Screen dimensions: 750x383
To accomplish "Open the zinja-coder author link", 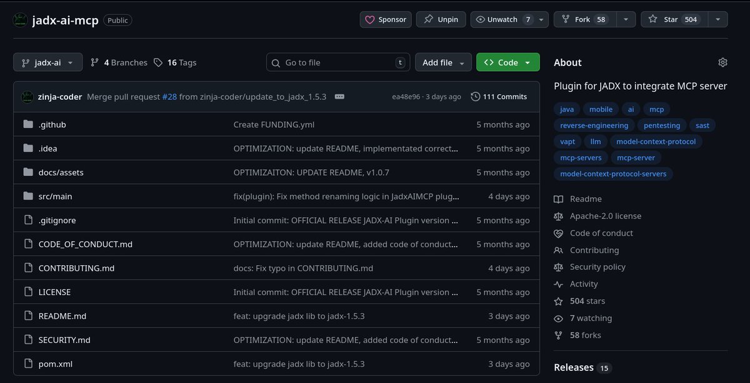I will click(x=60, y=97).
